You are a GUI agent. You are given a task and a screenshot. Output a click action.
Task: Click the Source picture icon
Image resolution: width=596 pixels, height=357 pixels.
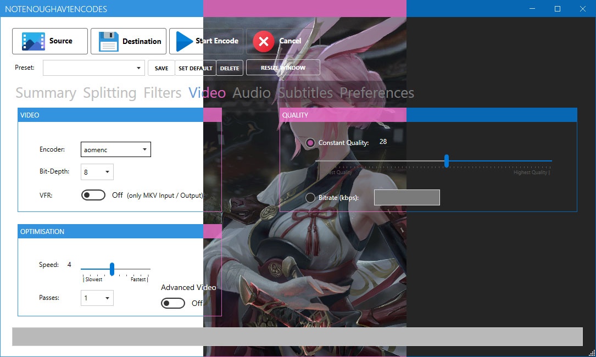click(34, 41)
